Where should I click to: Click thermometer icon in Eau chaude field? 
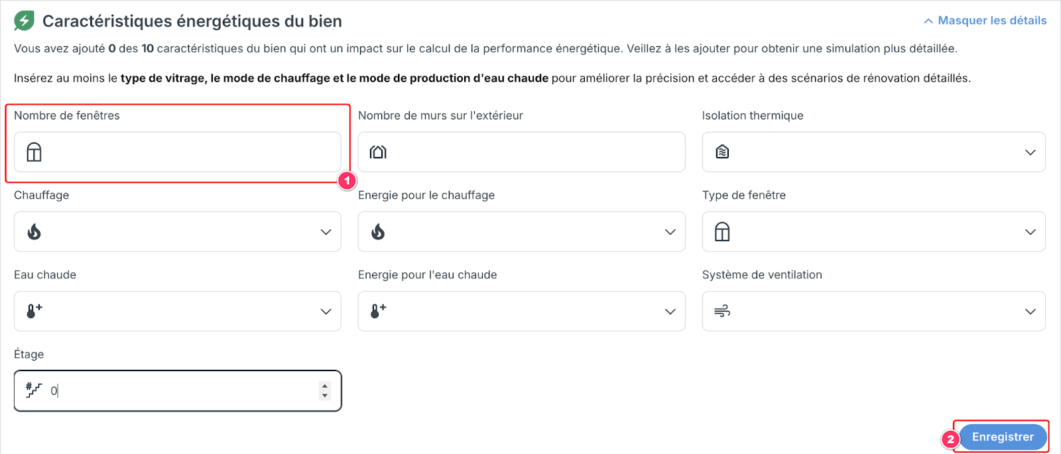pos(34,311)
